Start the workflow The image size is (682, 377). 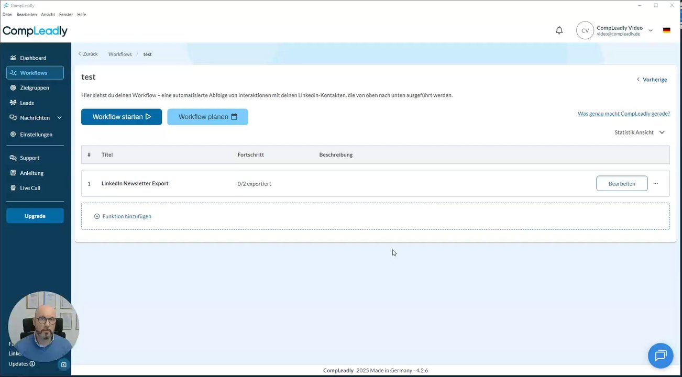coord(122,117)
